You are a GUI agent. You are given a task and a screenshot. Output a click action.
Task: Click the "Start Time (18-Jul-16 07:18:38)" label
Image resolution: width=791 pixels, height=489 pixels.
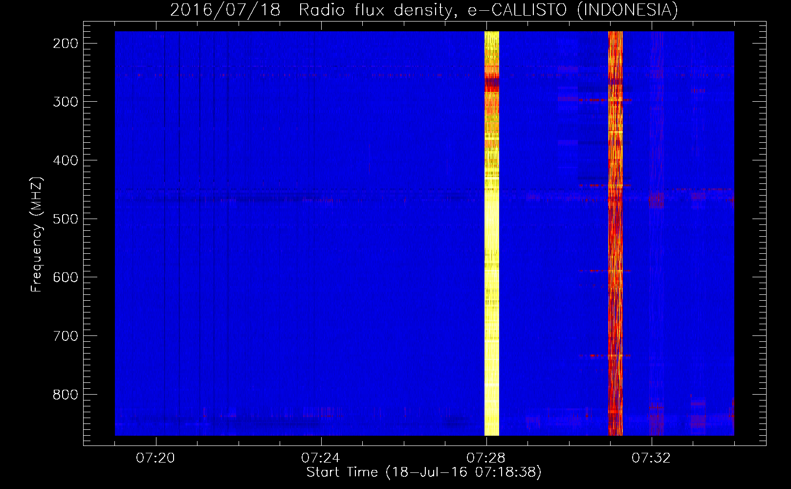tap(424, 472)
